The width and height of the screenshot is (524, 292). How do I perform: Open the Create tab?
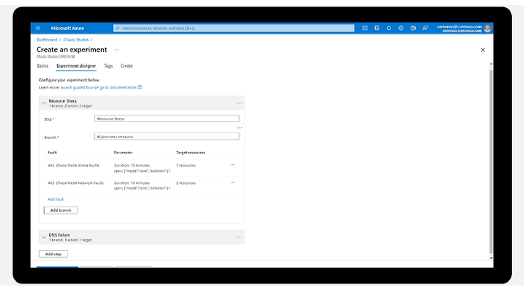[126, 66]
